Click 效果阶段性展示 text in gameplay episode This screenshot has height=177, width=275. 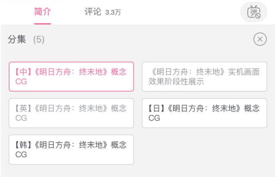(176, 82)
